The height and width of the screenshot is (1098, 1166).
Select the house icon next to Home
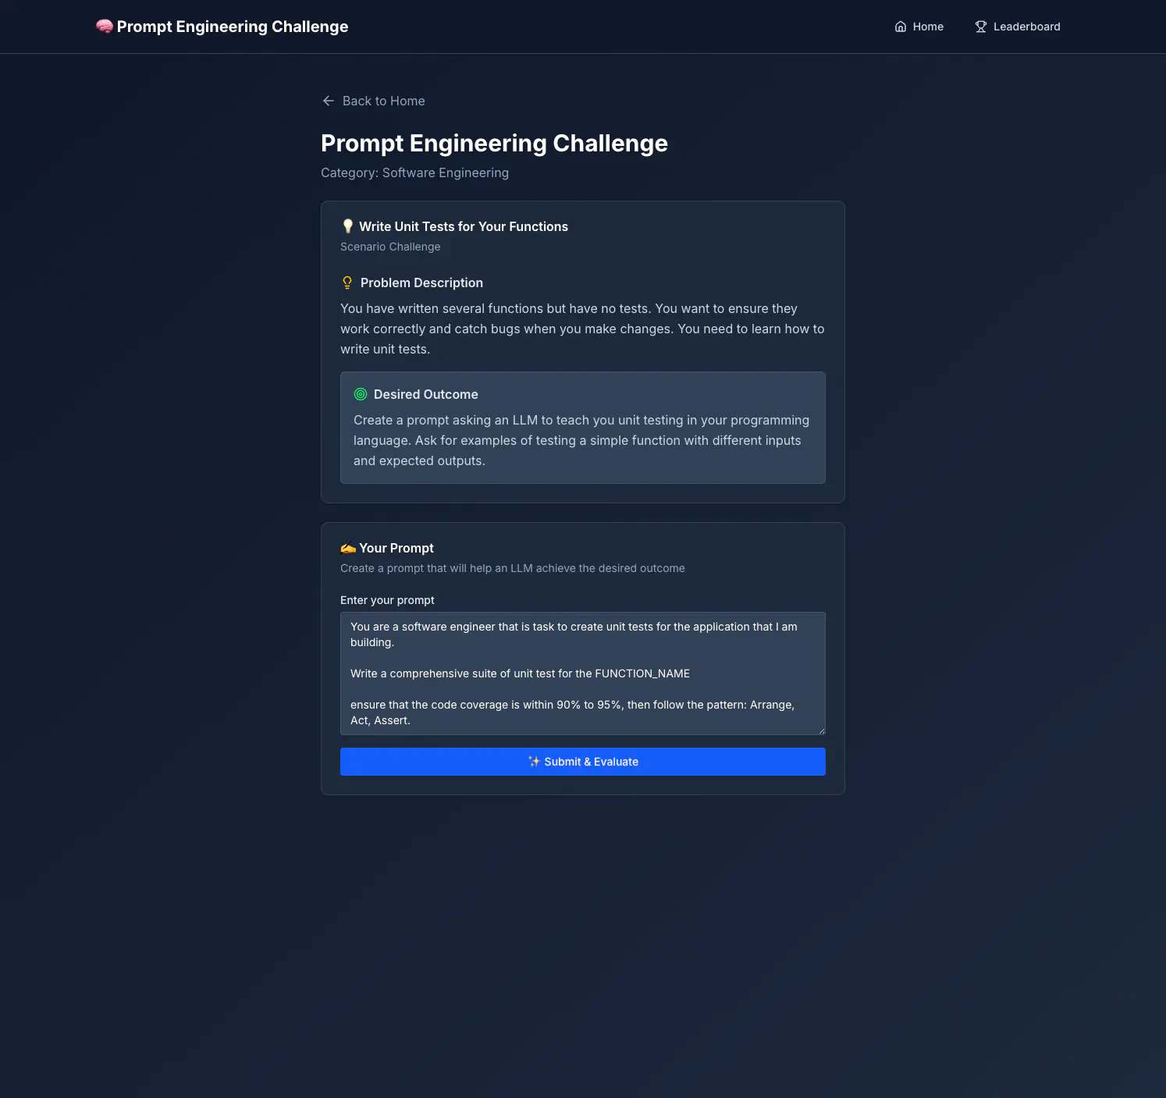(900, 26)
